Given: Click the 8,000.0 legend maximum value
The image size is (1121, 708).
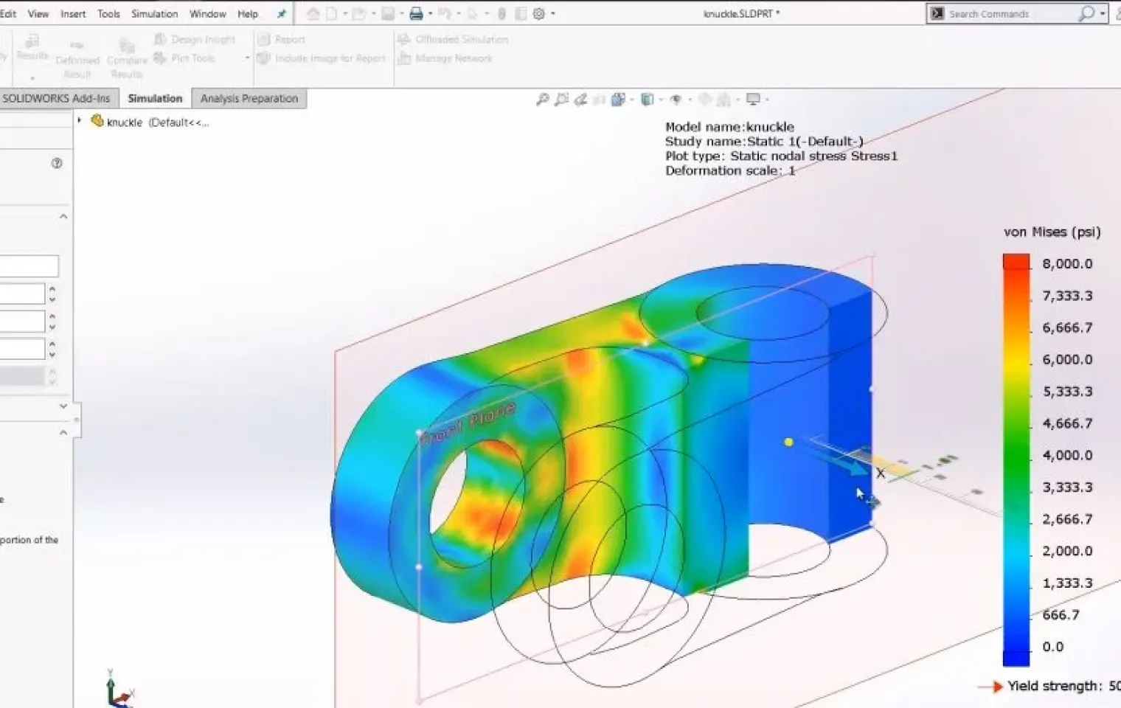Looking at the screenshot, I should tap(1067, 264).
